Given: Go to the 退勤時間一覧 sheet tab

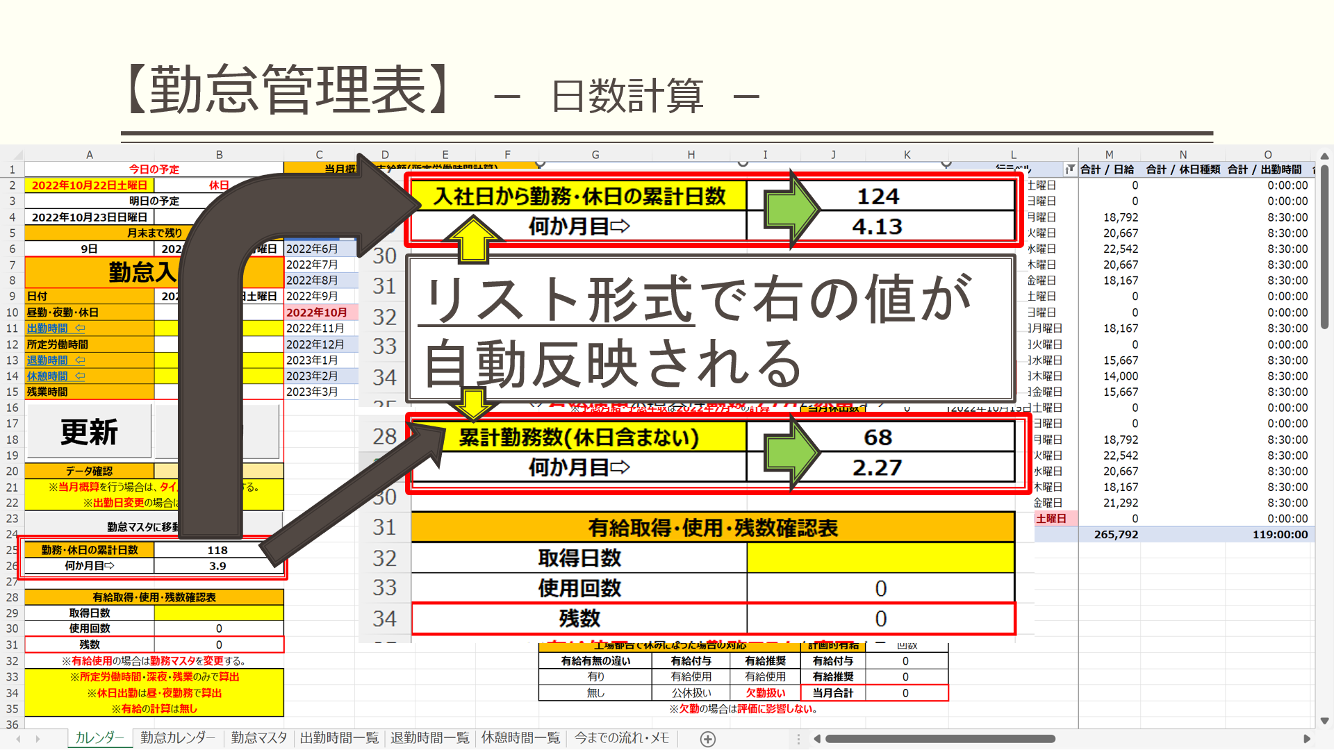Looking at the screenshot, I should pos(430,738).
